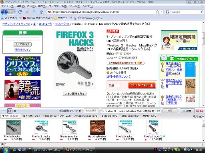Select the Bidders (0/0) tab

110,116
